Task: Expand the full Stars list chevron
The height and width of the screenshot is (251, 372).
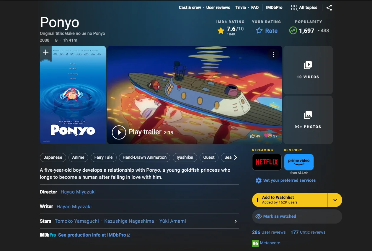Action: click(x=235, y=221)
